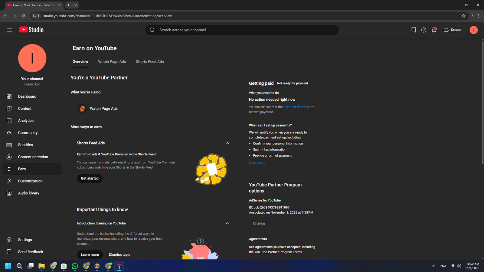484x272 pixels.
Task: Open Microsoft Store from the taskbar
Action: coord(64,266)
